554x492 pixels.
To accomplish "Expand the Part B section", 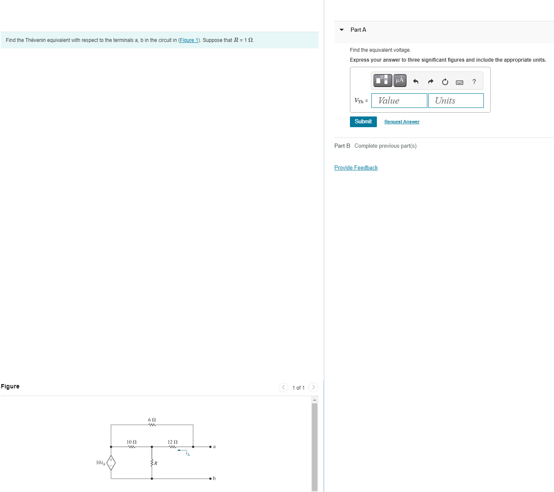I will [x=342, y=146].
